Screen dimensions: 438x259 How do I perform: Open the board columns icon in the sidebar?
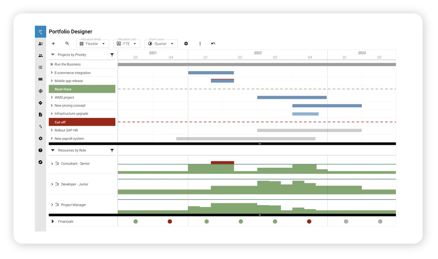coord(40,79)
